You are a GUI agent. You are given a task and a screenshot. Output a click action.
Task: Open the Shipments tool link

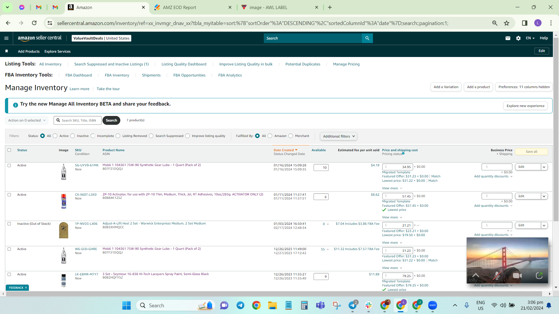click(x=151, y=75)
